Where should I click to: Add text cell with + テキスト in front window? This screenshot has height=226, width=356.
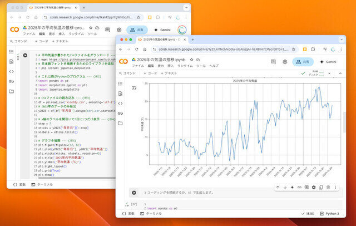pyautogui.click(x=169, y=73)
